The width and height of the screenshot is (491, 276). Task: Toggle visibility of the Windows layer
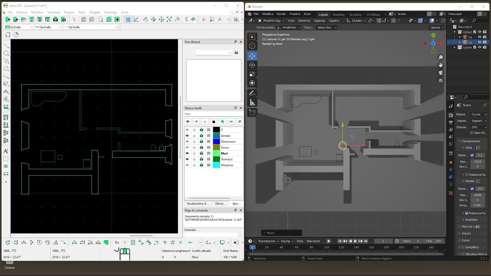(187, 165)
